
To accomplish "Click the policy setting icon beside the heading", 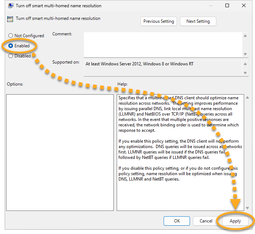I will [10, 19].
